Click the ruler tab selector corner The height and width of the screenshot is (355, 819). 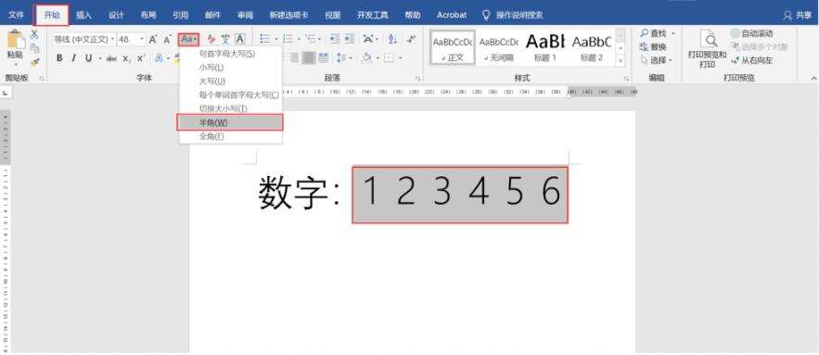pyautogui.click(x=6, y=93)
